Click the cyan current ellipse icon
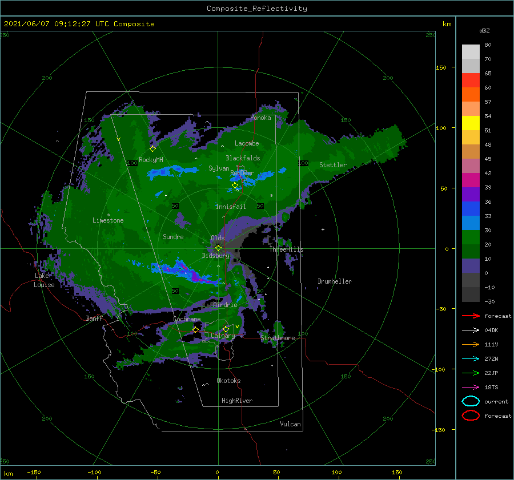Screen dimensions: 514x480 click(471, 401)
